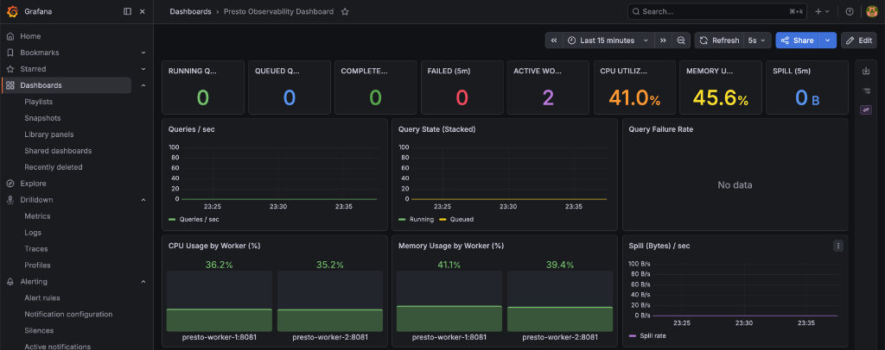The height and width of the screenshot is (350, 885).
Task: Collapse the Drilldown section chevron
Action: click(x=143, y=200)
